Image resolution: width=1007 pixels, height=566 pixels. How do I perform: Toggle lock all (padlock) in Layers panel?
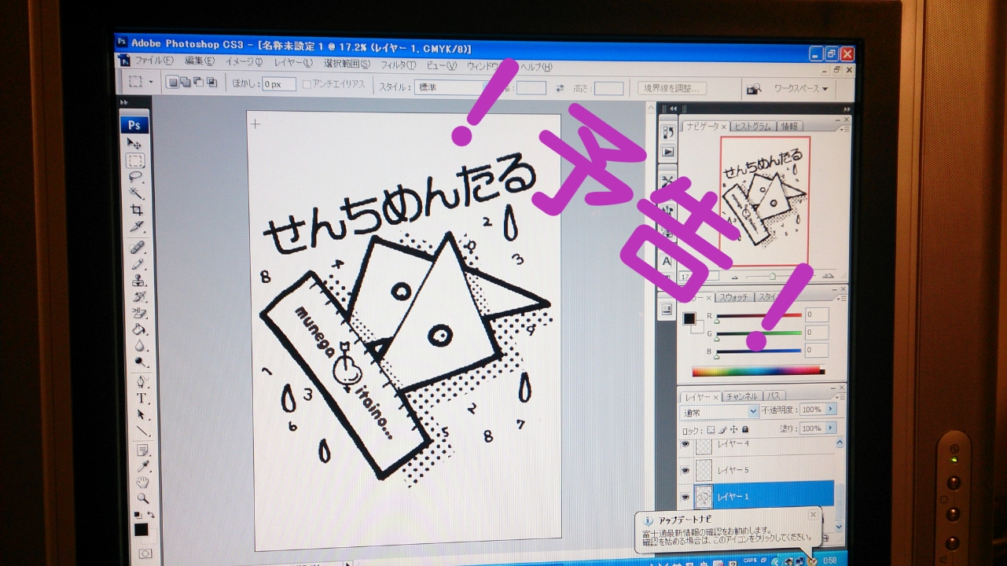(x=744, y=430)
